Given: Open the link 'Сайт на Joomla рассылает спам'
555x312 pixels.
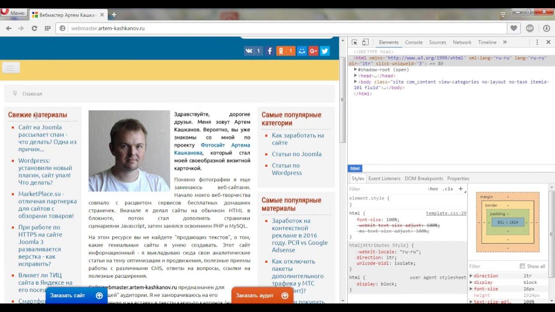Looking at the screenshot, I should [x=47, y=138].
